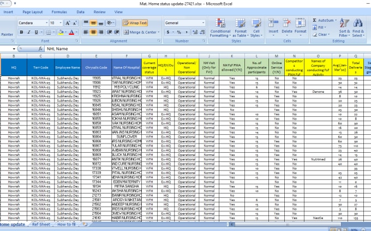Click Format Painter button
This screenshot has height=231, width=371.
point(6,35)
